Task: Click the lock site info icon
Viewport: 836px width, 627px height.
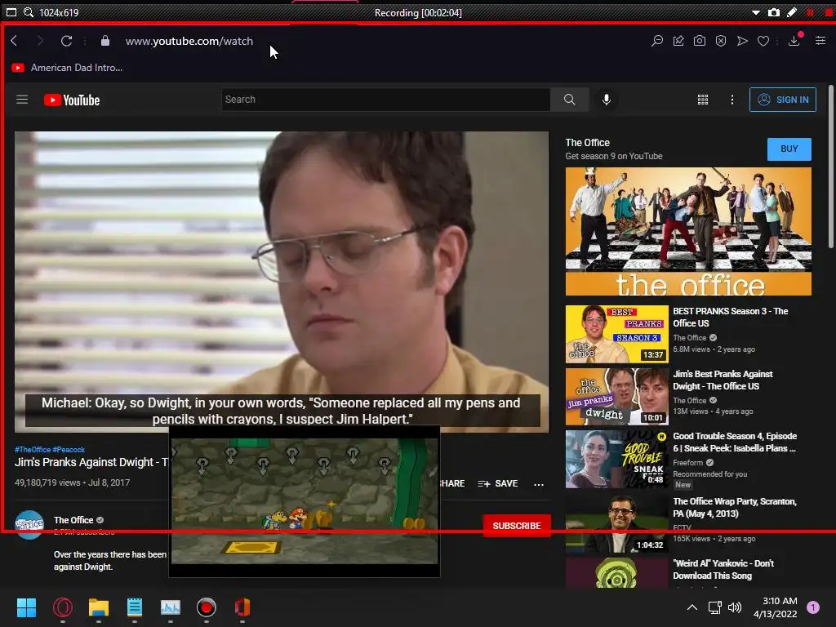Action: click(105, 41)
